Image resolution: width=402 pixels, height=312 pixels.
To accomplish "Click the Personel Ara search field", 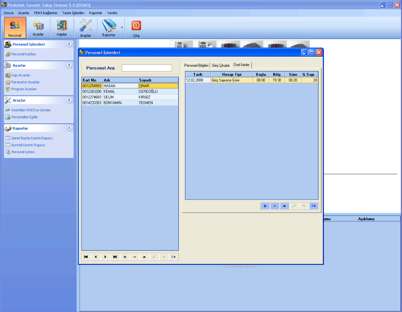I will tap(146, 68).
